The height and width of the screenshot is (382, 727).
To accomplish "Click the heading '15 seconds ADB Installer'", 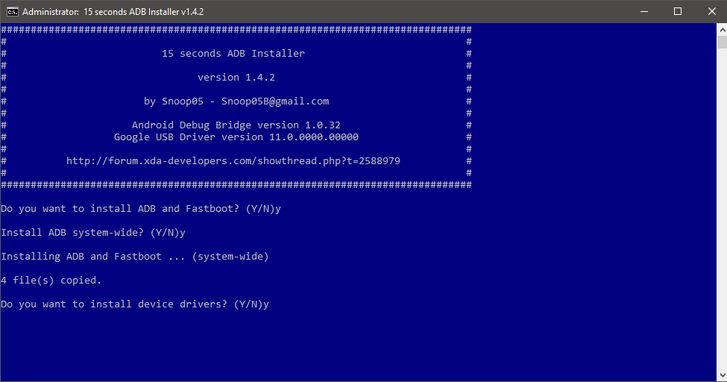I will pos(233,54).
